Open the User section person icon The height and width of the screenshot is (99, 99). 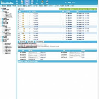37,2
